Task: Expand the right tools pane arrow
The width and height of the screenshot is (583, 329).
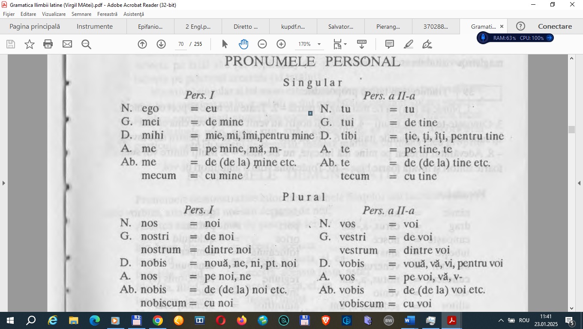Action: point(579,183)
